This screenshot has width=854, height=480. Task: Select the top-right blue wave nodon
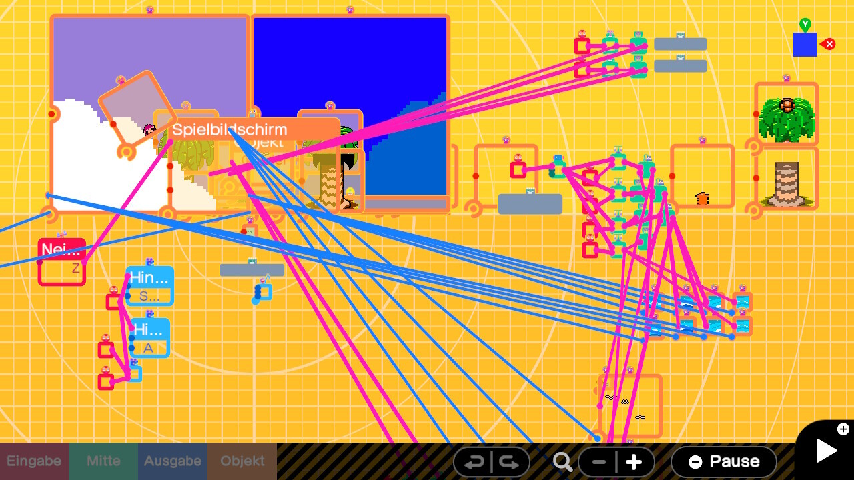[x=742, y=303]
